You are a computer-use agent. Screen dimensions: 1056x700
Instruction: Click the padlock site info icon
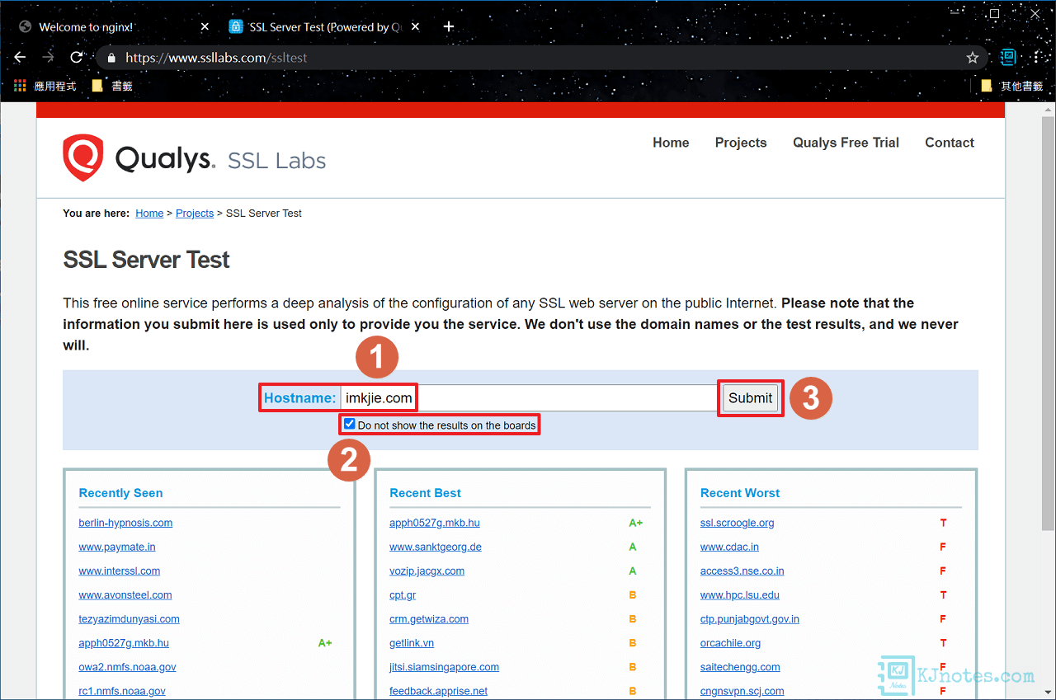click(111, 58)
